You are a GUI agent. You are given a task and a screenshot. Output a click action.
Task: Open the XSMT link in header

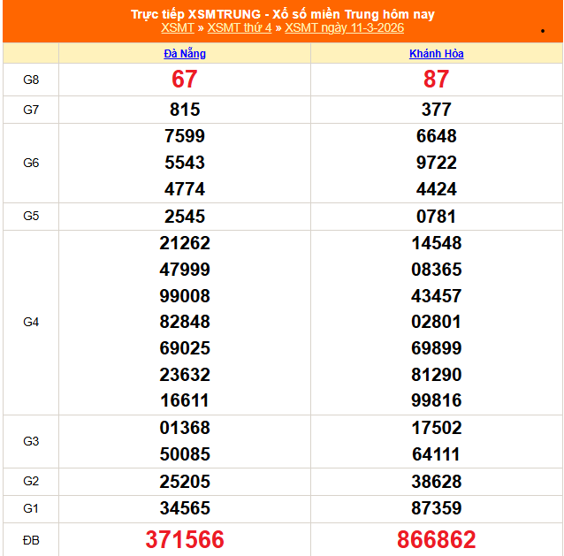(x=178, y=27)
